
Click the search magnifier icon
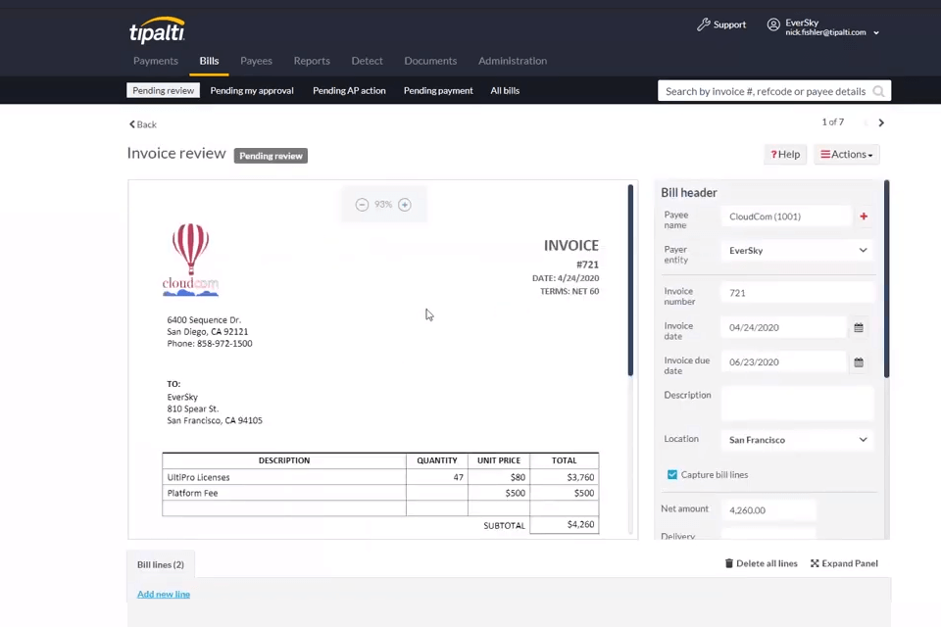(878, 91)
